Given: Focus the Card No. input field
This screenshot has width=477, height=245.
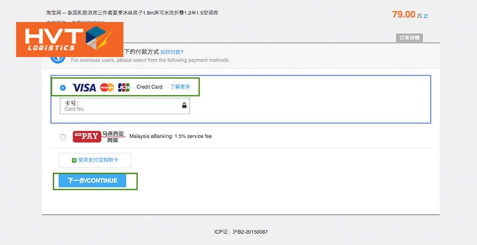Looking at the screenshot, I should tap(125, 106).
